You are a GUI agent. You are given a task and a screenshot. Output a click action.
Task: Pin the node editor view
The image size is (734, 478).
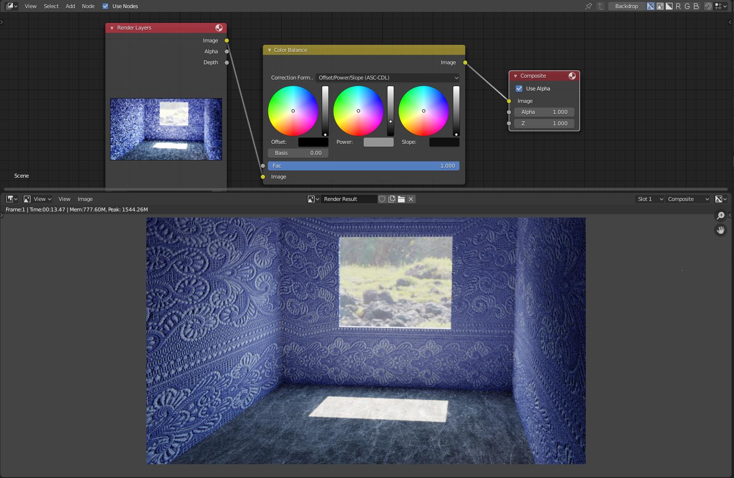(589, 6)
